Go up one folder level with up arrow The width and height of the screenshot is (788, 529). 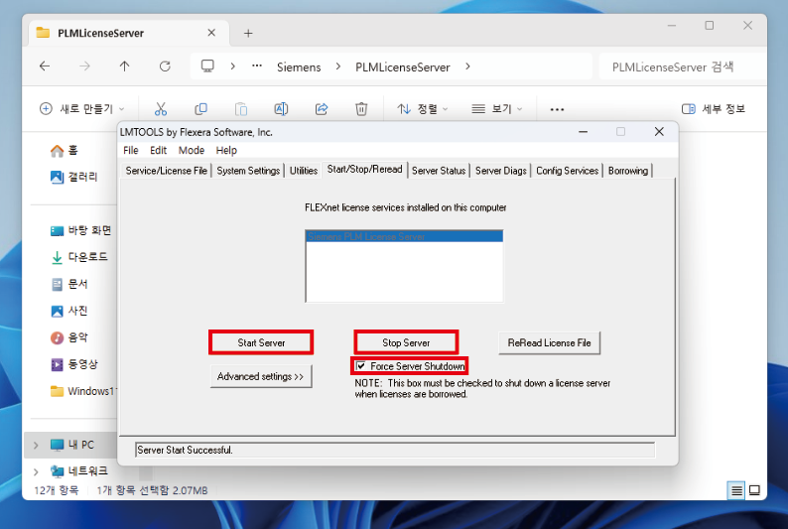125,66
